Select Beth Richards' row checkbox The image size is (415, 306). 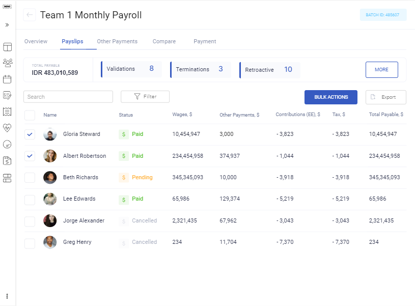click(x=29, y=178)
